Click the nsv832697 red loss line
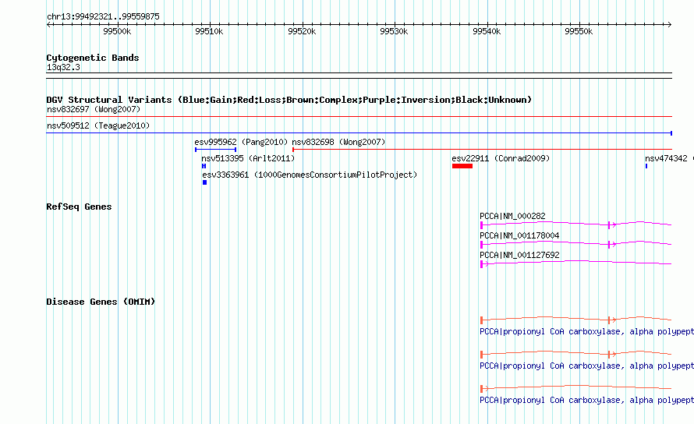Image resolution: width=694 pixels, height=424 pixels. [x=359, y=117]
